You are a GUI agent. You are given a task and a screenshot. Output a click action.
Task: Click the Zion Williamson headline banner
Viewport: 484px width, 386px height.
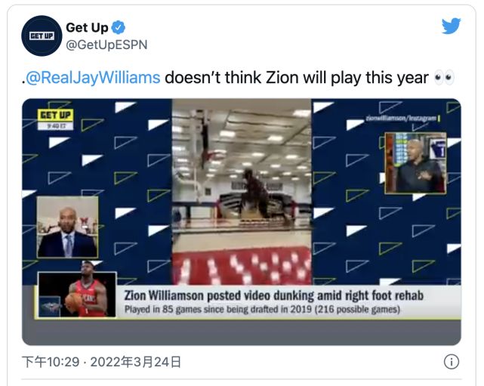[x=273, y=295]
